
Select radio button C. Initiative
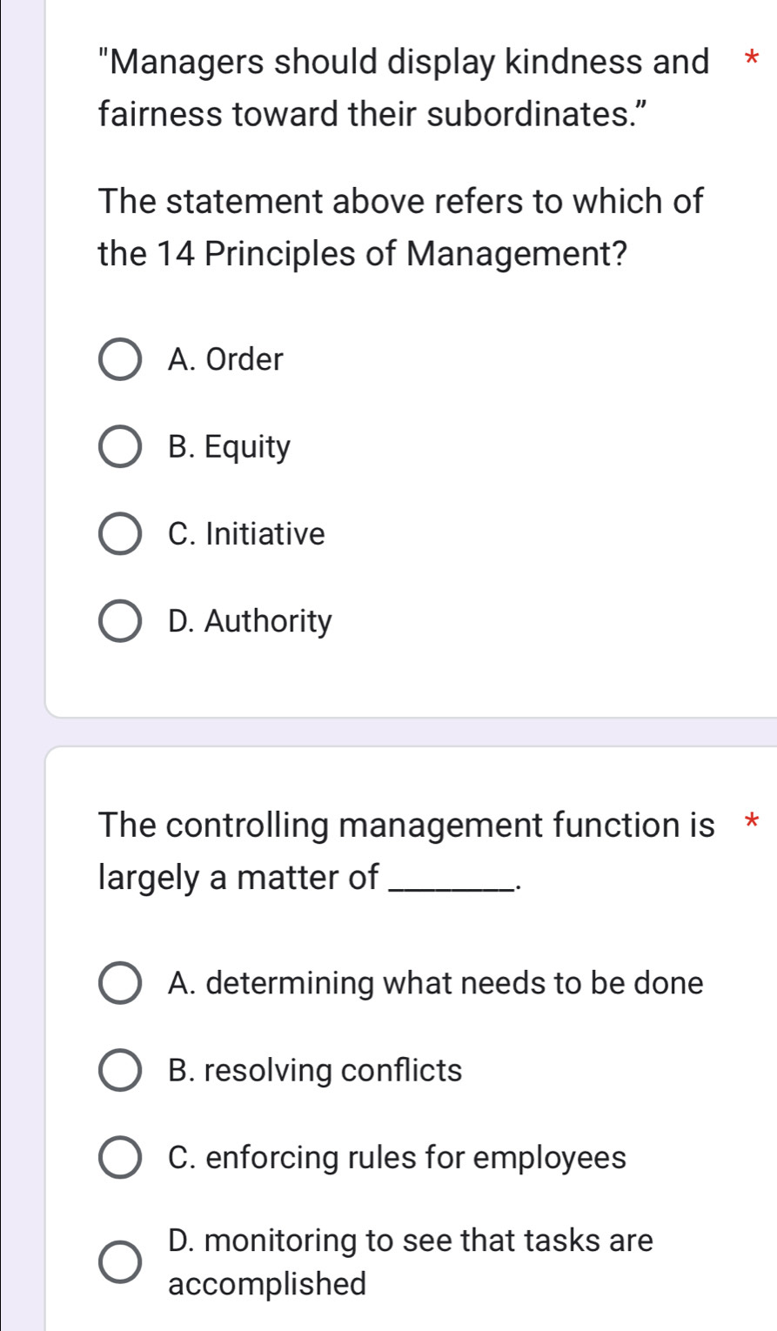tap(121, 533)
